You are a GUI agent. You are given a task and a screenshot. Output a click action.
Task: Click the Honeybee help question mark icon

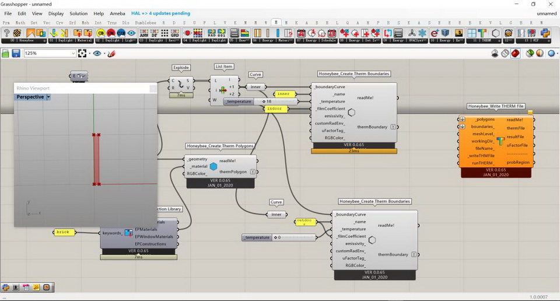point(7,33)
